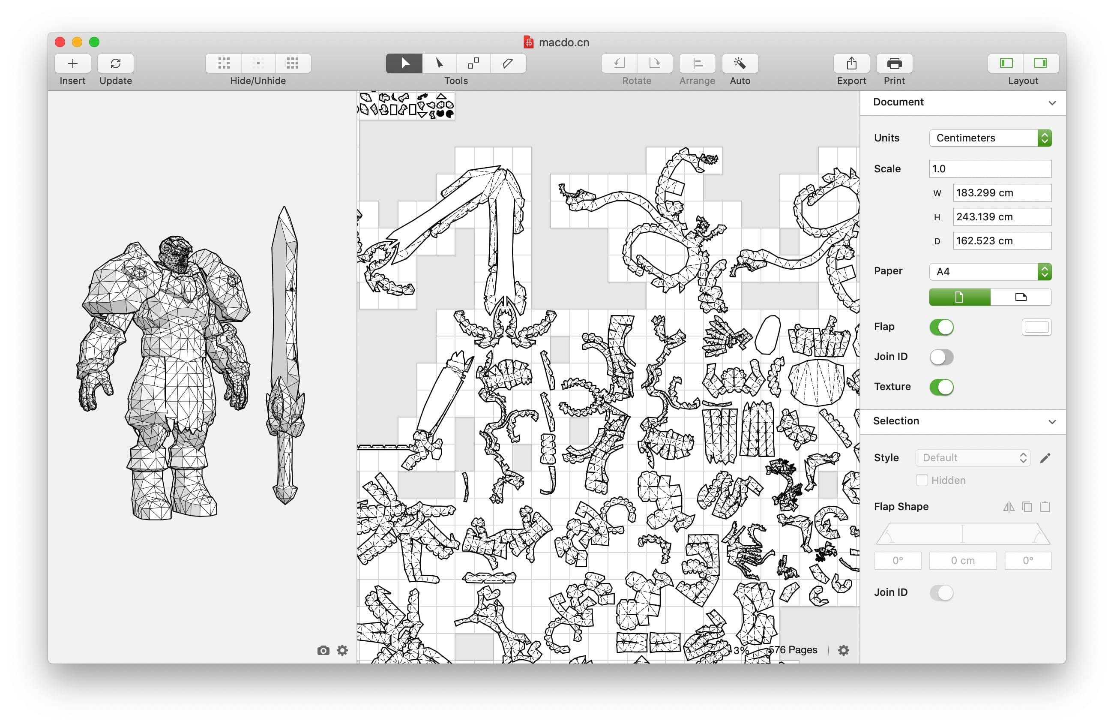Click the camera snapshot icon in 3D view
This screenshot has height=727, width=1114.
click(323, 650)
